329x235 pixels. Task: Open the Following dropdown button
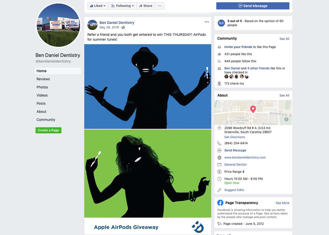coord(122,6)
